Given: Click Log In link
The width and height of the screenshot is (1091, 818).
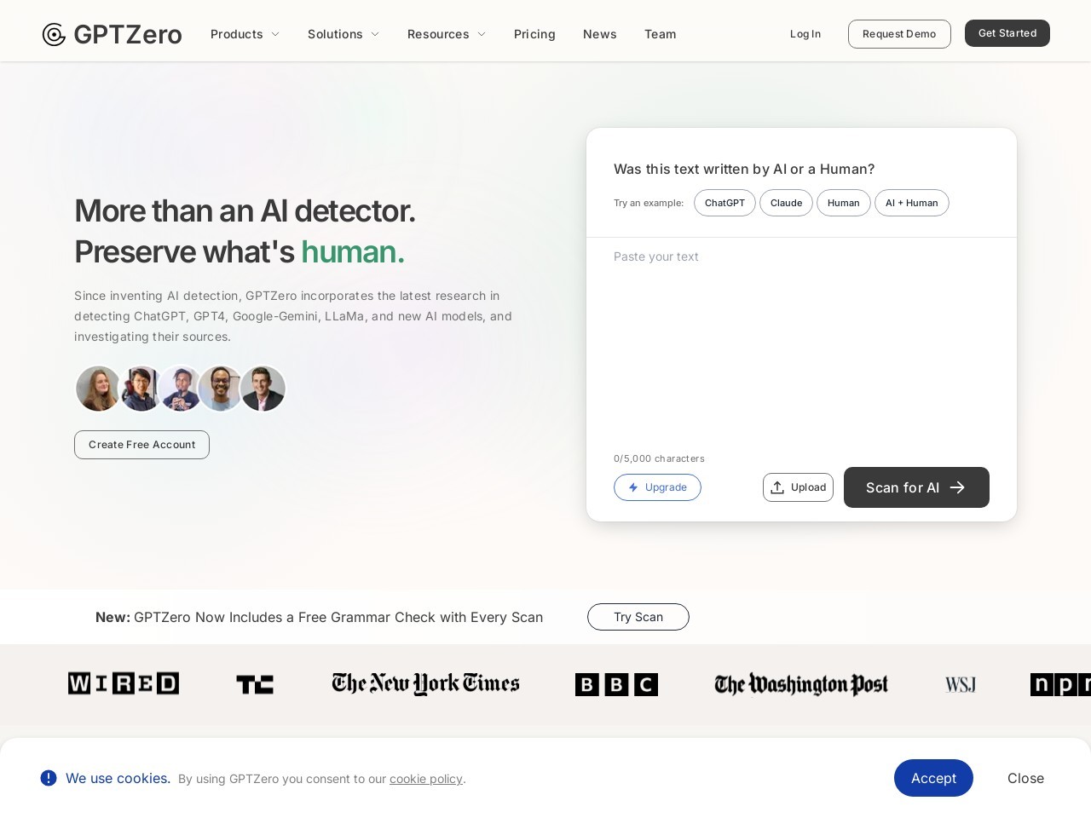Looking at the screenshot, I should pos(805,34).
